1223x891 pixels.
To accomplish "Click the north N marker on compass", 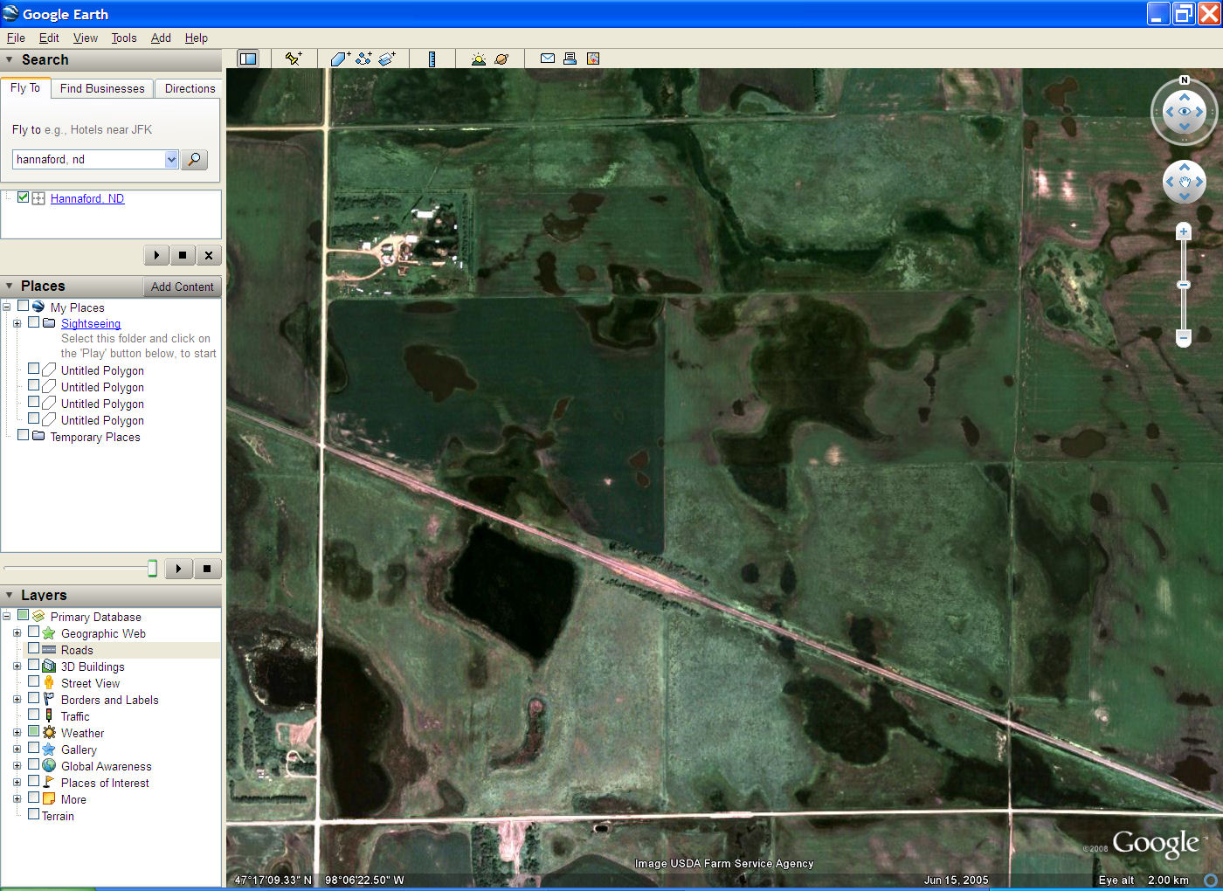I will tap(1185, 80).
